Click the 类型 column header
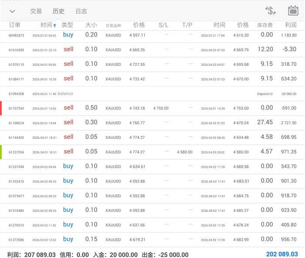Image resolution: width=305 pixels, height=258 pixels. coord(68,25)
